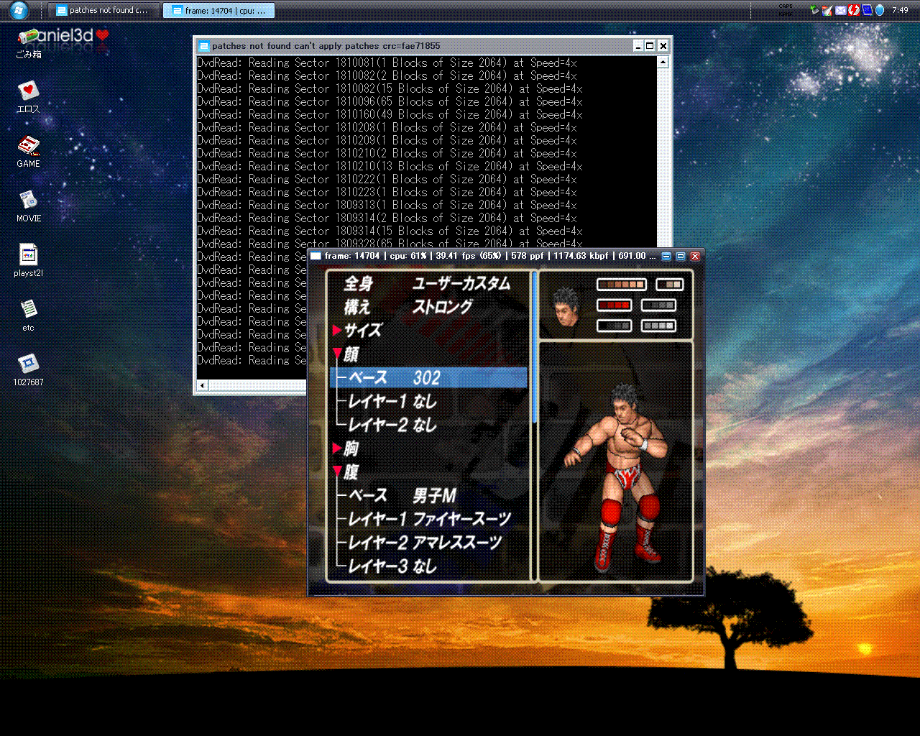Select the 全身 ユーザーカスタム row
Viewport: 920px width, 736px height.
(x=428, y=284)
